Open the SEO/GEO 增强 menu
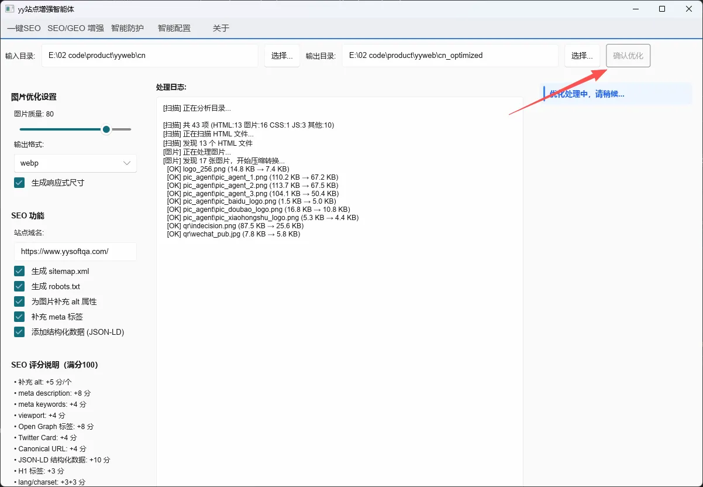Image resolution: width=703 pixels, height=487 pixels. [75, 28]
